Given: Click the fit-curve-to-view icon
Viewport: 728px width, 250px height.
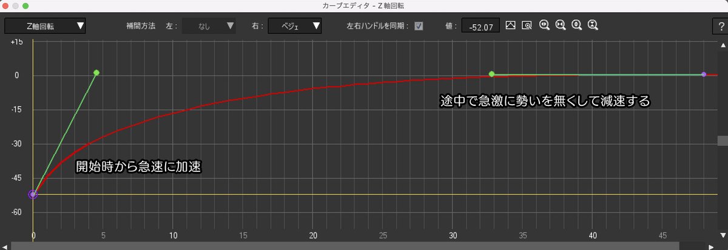Looking at the screenshot, I should (x=511, y=25).
